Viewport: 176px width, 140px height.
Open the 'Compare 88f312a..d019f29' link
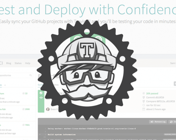click(161, 101)
